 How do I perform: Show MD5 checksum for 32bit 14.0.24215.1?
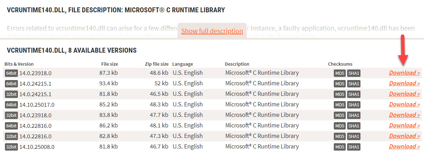coord(340,94)
